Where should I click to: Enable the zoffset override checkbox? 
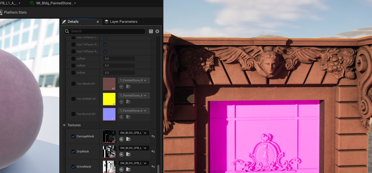pos(73,73)
